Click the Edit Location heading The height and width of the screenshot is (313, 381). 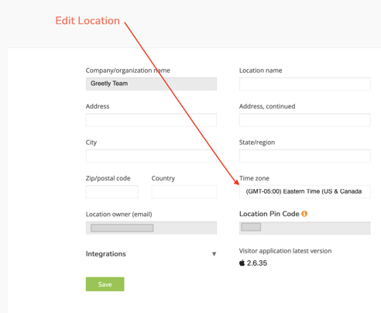(88, 21)
